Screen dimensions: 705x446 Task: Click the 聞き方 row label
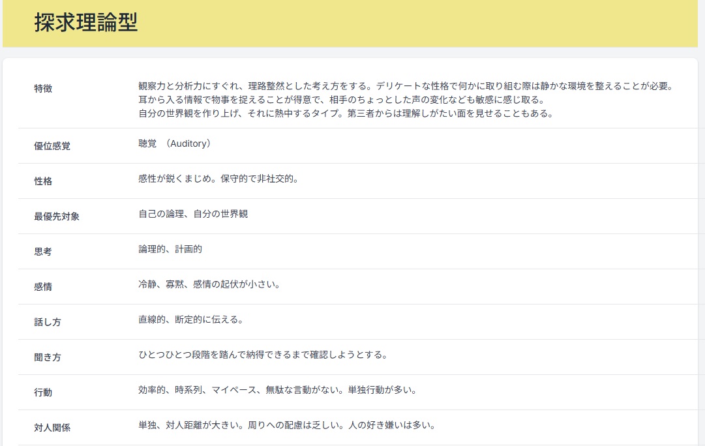click(48, 357)
